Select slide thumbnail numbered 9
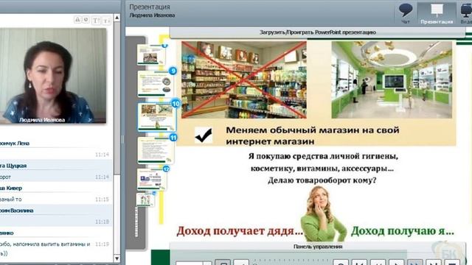Viewport: 472px width, 265px height. coord(155,83)
